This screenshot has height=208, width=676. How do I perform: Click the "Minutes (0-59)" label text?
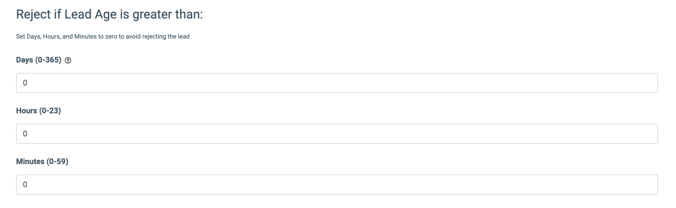(42, 161)
